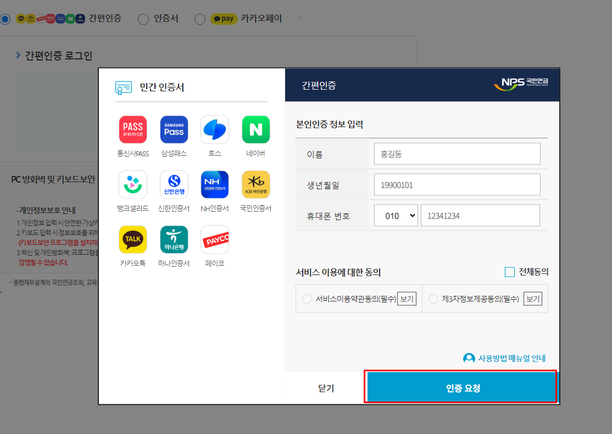Image resolution: width=612 pixels, height=434 pixels.
Task: Select the KakaoTalk (카카오톡) icon
Action: (x=133, y=239)
